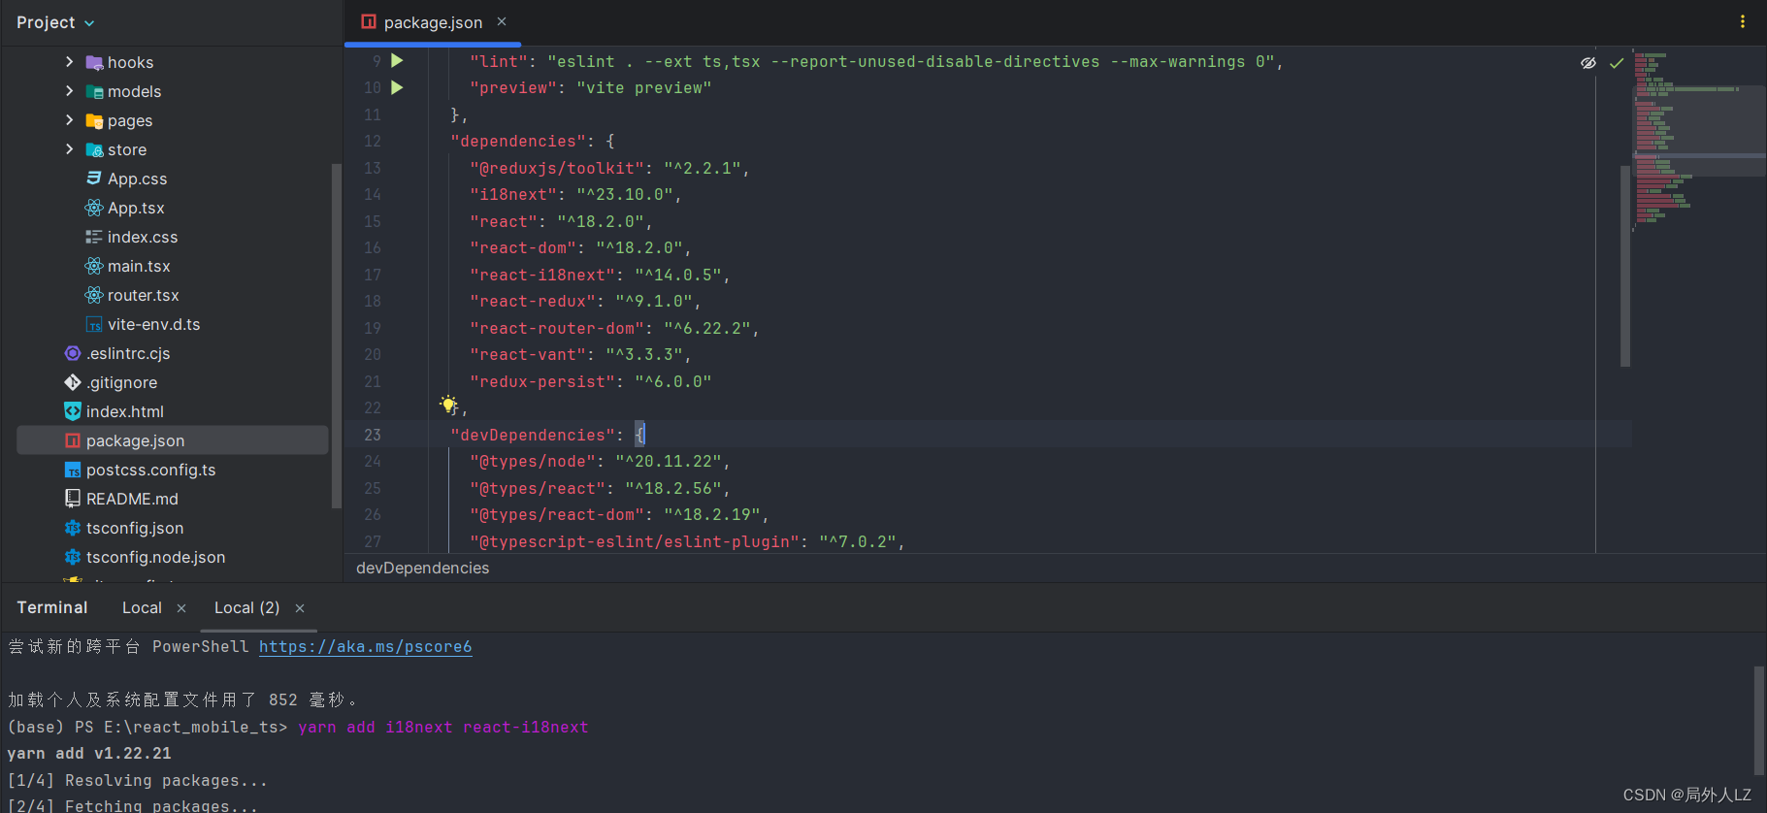Viewport: 1767px width, 813px height.
Task: Select README.md in project tree
Action: pos(132,499)
